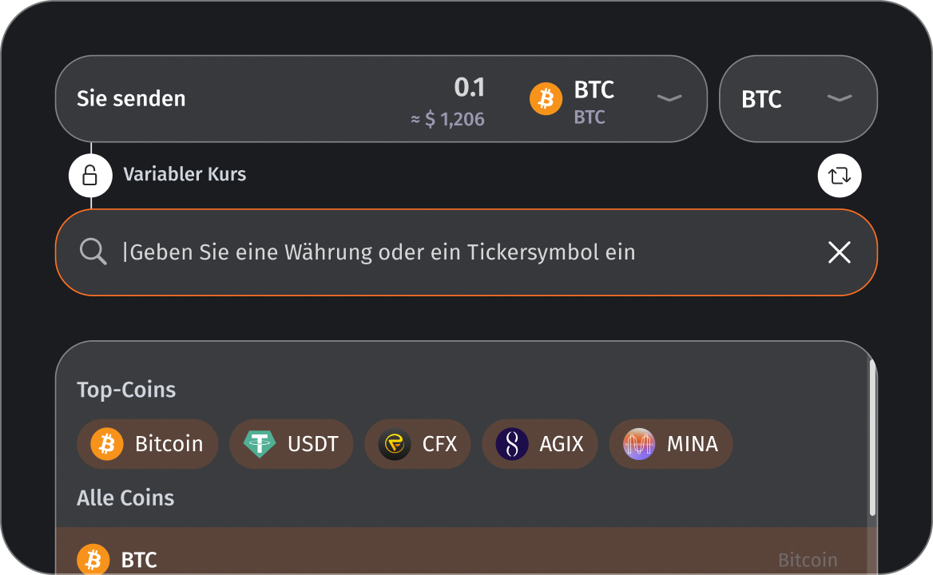Click the BTC icon in the Alle Coins row
This screenshot has width=933, height=575.
[x=93, y=559]
